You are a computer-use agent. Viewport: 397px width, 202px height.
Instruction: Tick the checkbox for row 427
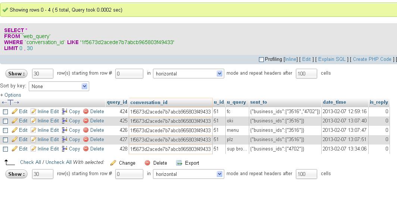[x=5, y=140]
